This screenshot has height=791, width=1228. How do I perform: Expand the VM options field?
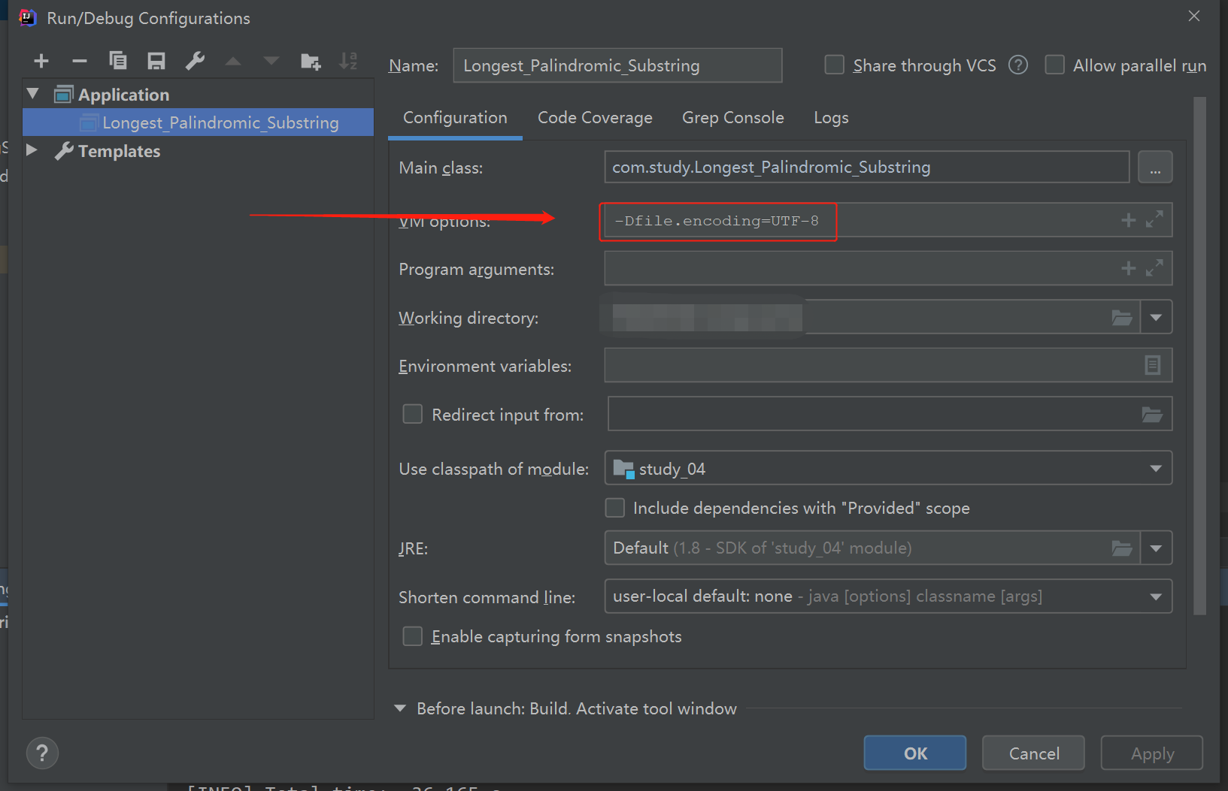point(1154,219)
